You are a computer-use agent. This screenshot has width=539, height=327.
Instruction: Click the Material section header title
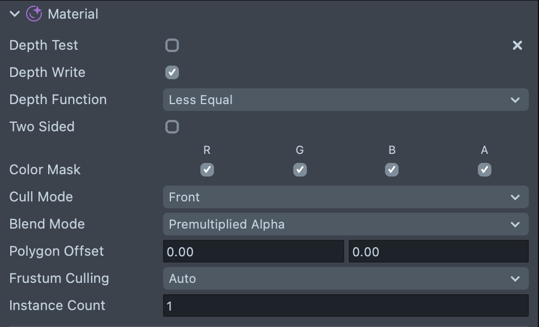pyautogui.click(x=73, y=14)
